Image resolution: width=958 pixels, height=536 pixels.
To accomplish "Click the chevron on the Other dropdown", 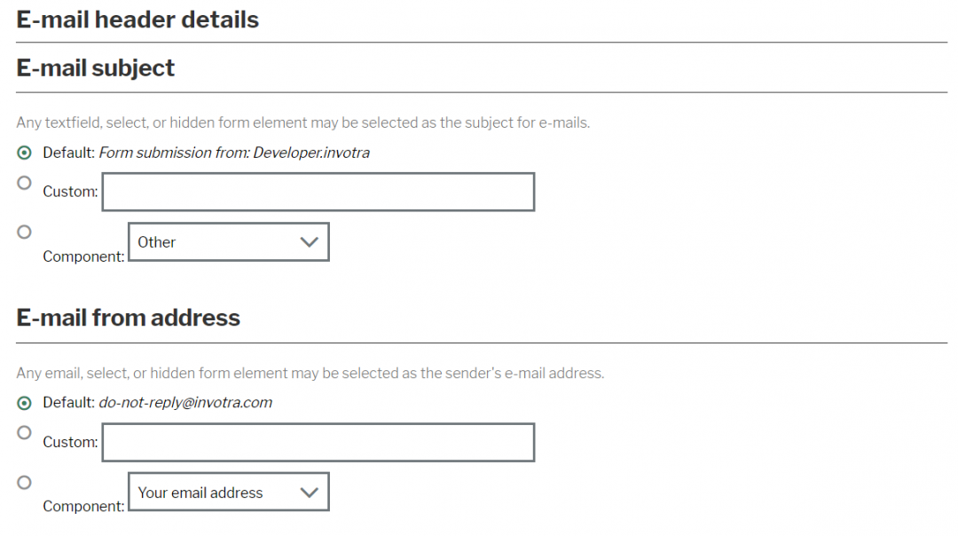I will pos(309,241).
